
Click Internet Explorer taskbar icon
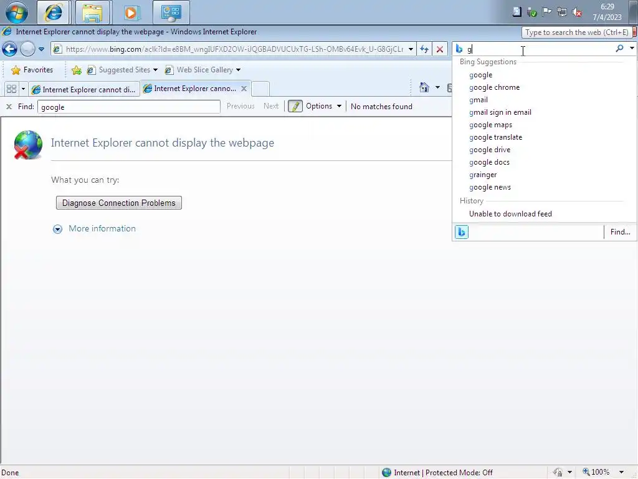tap(54, 12)
